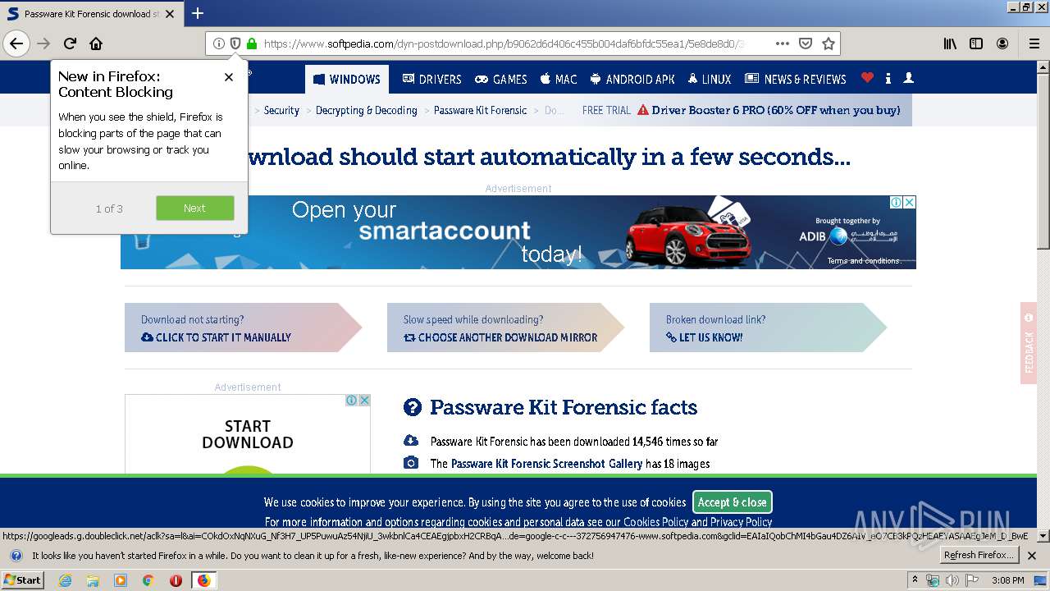
Task: Click the START DOWNLOAD advertisement
Action: tap(248, 434)
